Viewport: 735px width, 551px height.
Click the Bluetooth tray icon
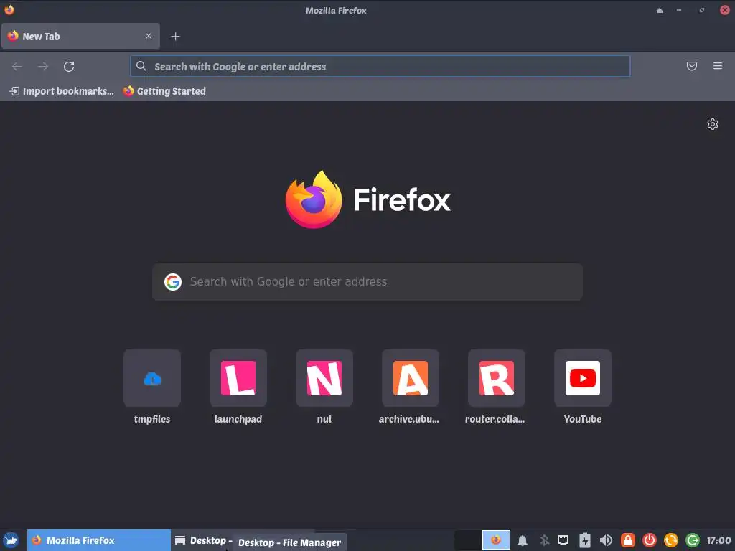pos(544,541)
